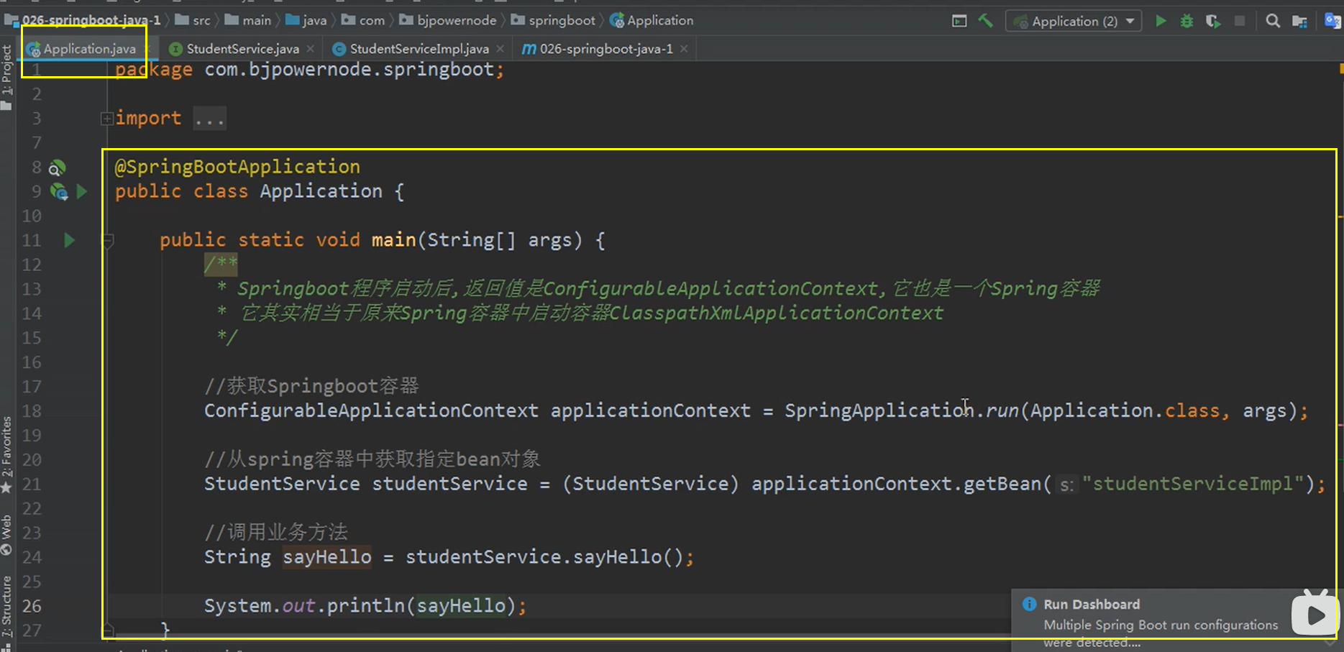Click package declaration com.bjpowernode.springboot
Screen dimensions: 1344x652
click(x=310, y=70)
